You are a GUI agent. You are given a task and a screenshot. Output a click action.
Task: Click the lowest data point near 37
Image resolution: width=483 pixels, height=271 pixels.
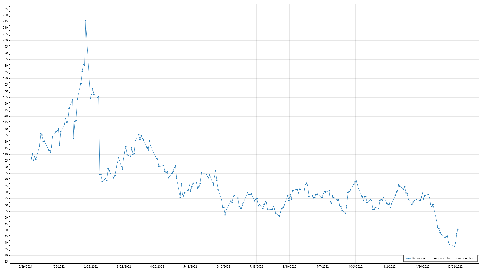[454, 246]
